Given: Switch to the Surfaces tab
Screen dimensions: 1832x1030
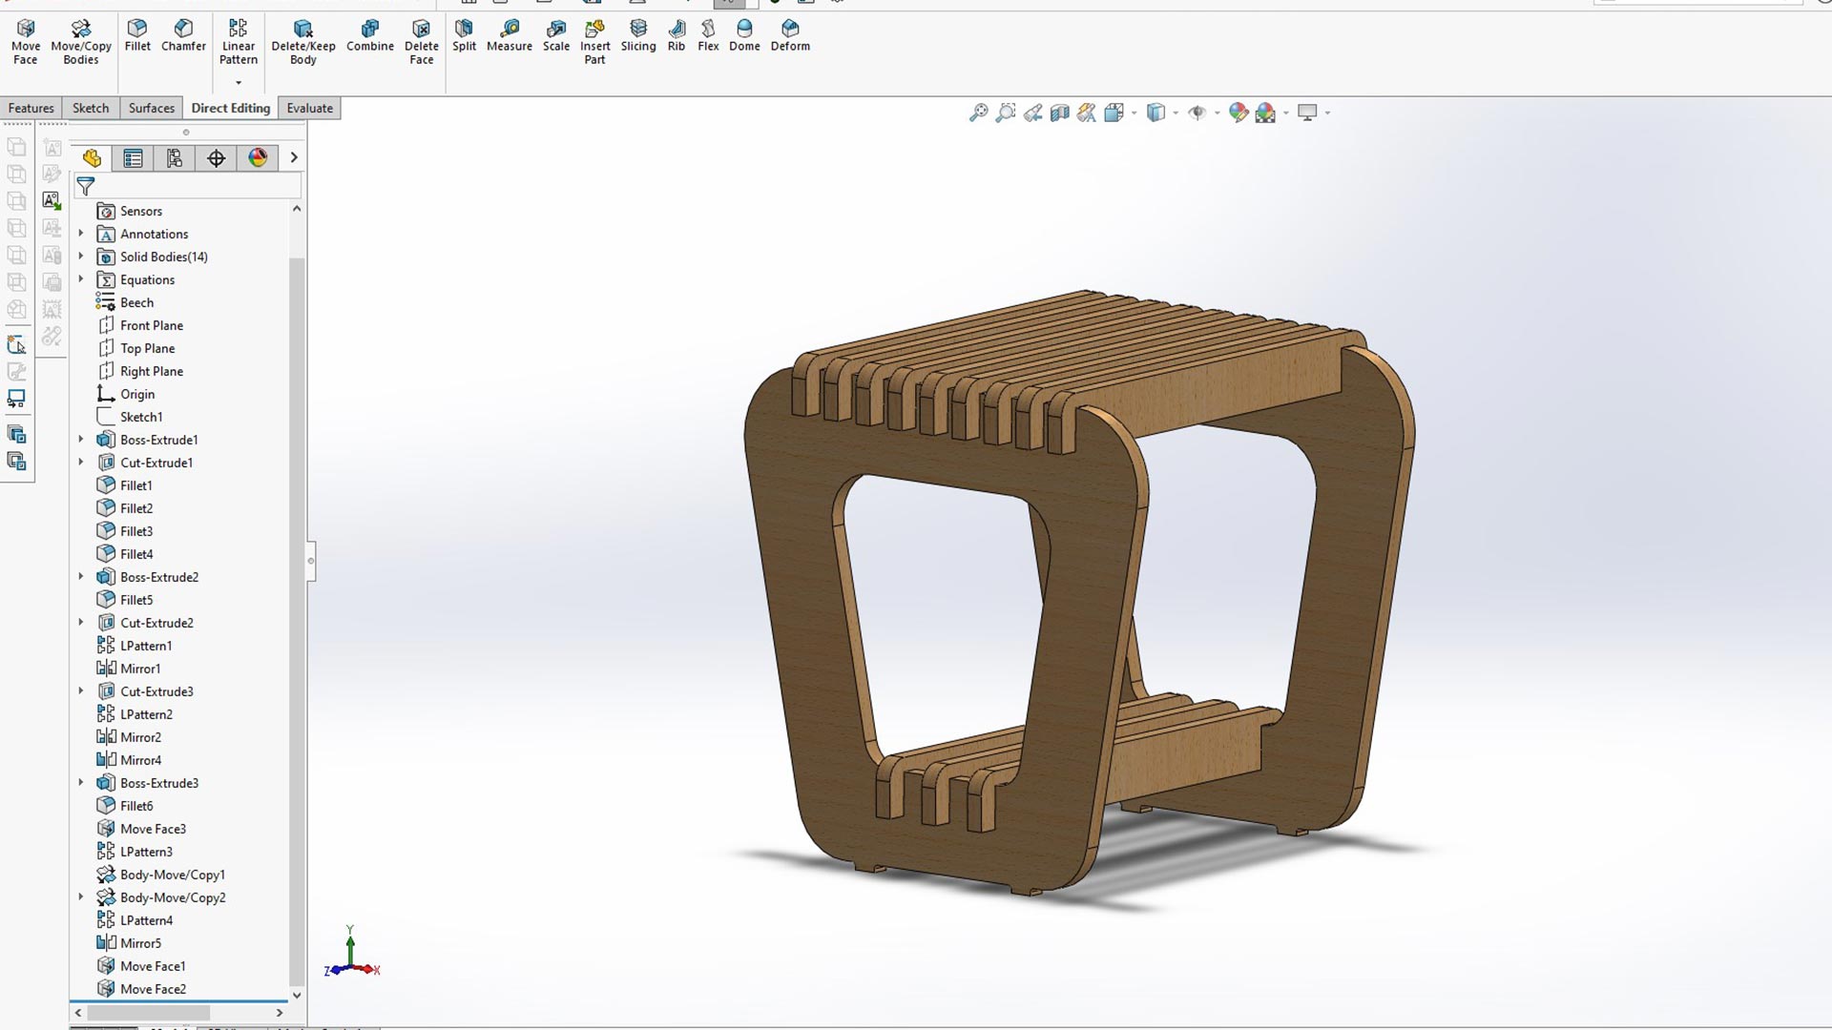Looking at the screenshot, I should pos(152,108).
